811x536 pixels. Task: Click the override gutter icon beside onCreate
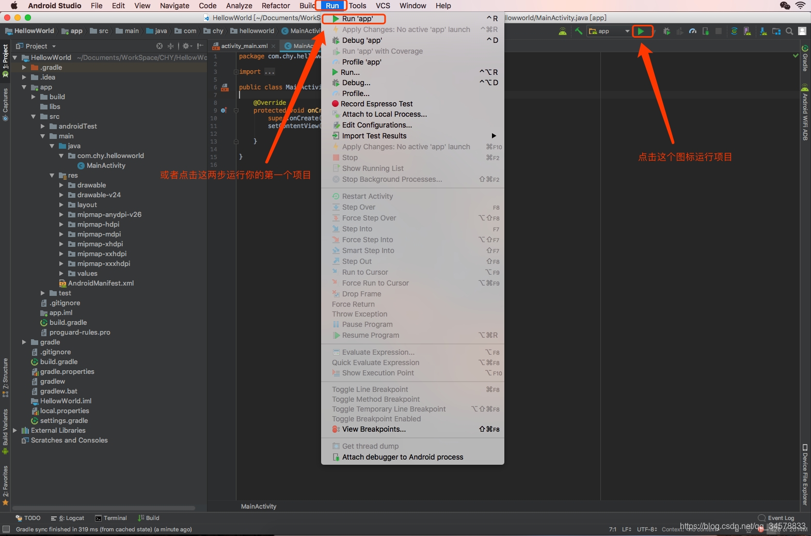(224, 111)
